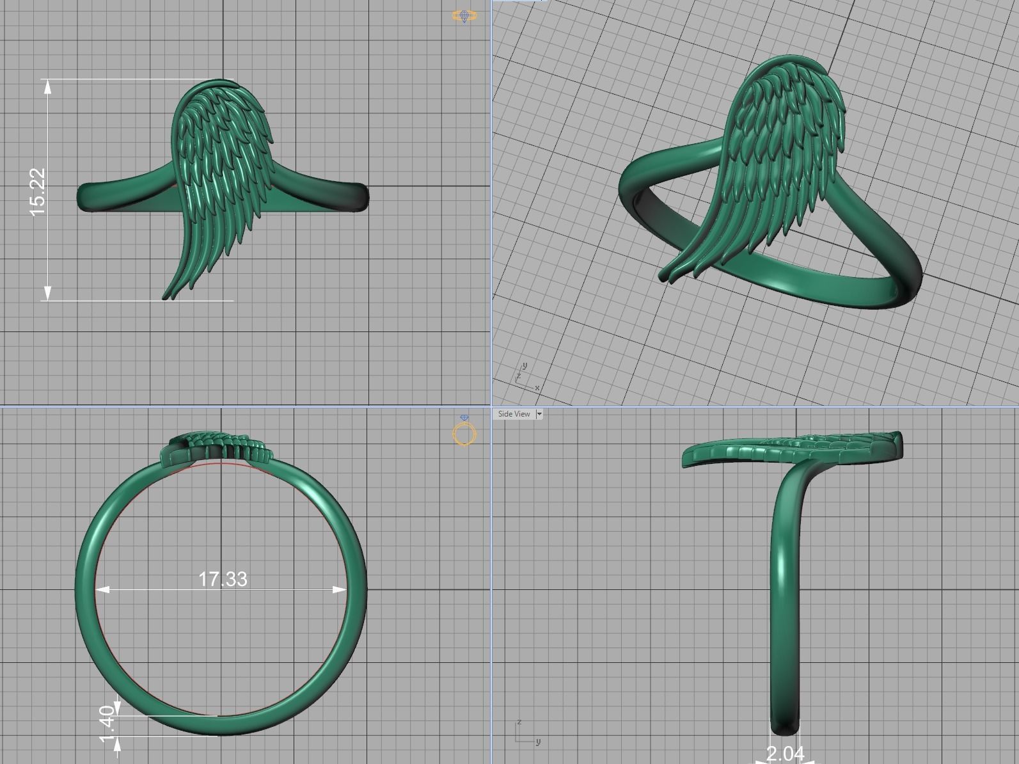1019x764 pixels.
Task: Click the Side View viewport label
Action: [x=514, y=414]
